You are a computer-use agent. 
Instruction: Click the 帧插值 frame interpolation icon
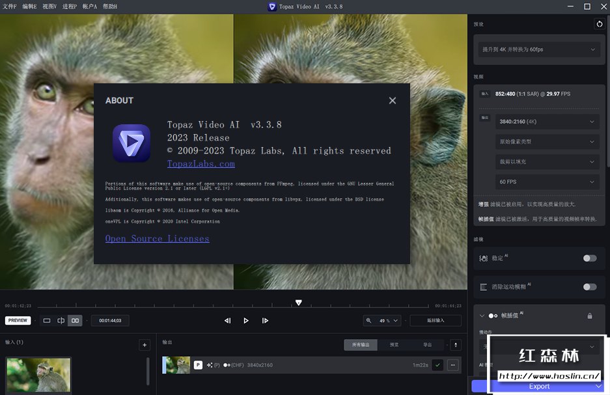tap(493, 316)
